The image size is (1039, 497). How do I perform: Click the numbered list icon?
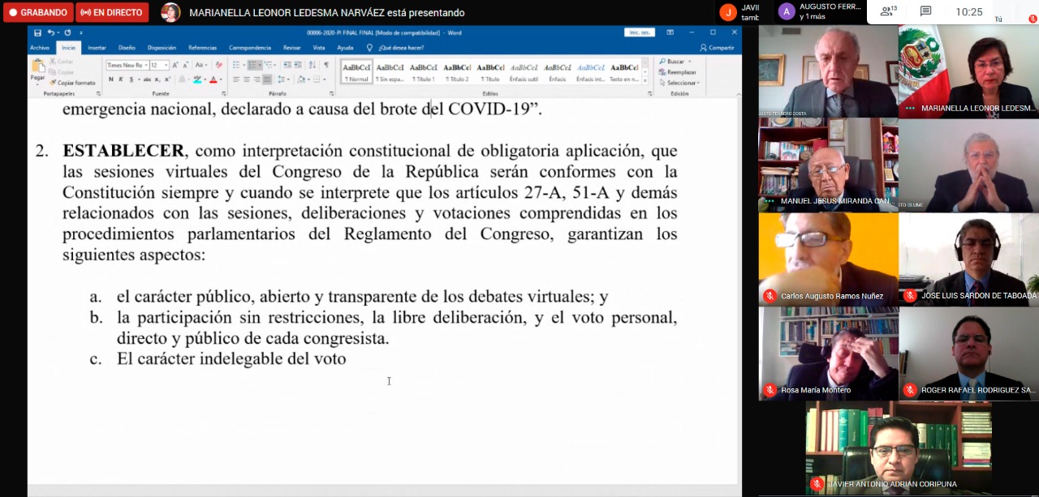tap(253, 65)
